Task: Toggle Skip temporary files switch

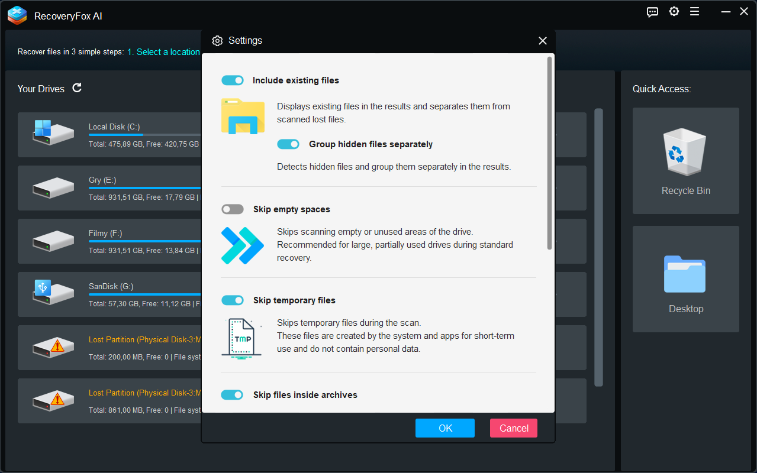Action: point(233,300)
